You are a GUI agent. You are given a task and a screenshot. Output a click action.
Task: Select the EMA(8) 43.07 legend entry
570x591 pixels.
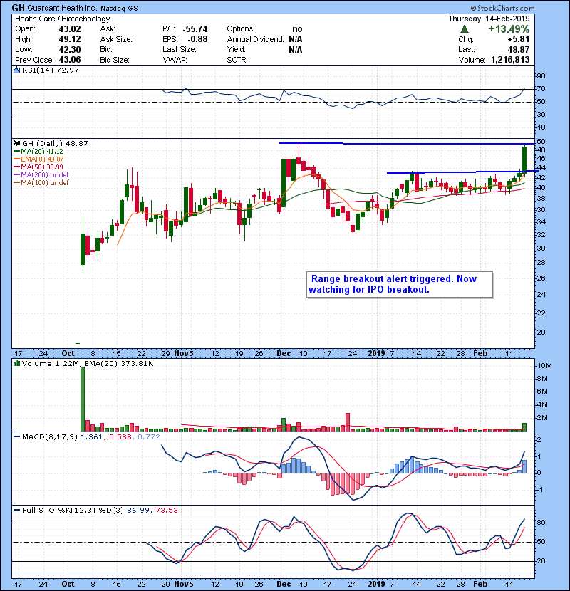(x=38, y=159)
